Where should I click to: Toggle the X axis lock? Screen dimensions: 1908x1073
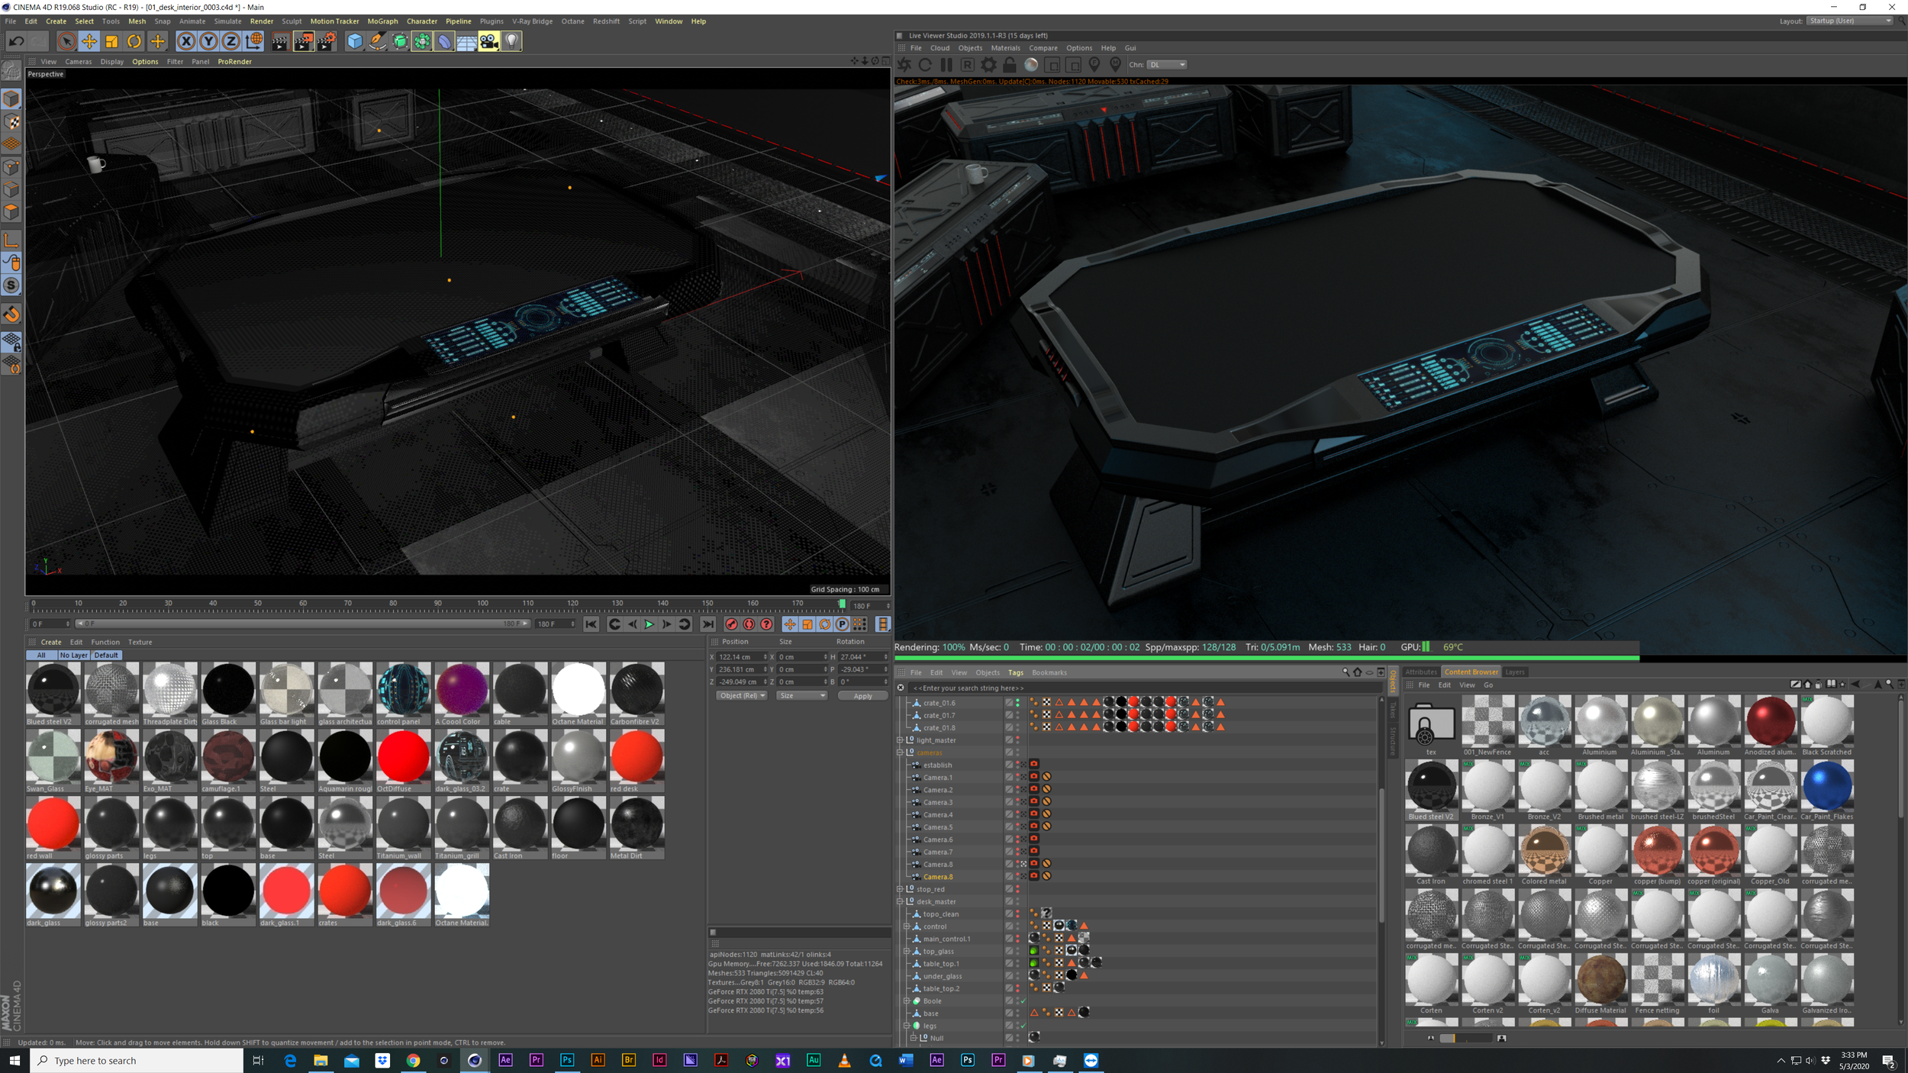(185, 41)
